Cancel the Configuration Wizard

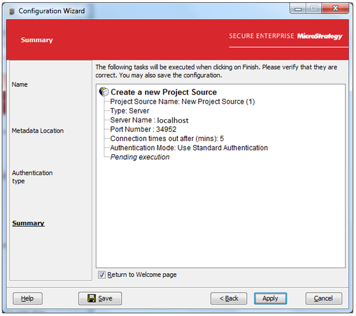[x=323, y=298]
